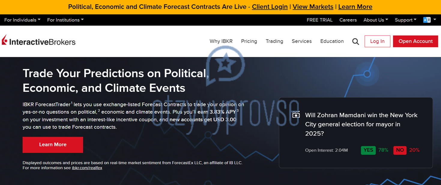Click the money icon beside the Mamdani question
The height and width of the screenshot is (185, 441).
296,115
